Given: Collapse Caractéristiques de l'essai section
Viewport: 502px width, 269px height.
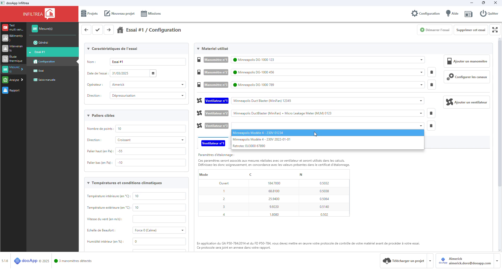Looking at the screenshot, I should coord(88,49).
